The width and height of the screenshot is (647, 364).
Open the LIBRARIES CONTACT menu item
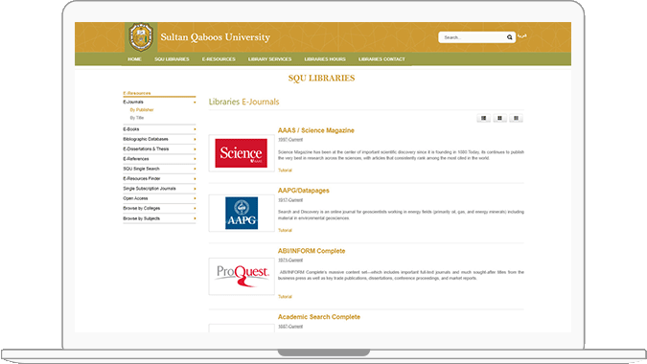[381, 59]
